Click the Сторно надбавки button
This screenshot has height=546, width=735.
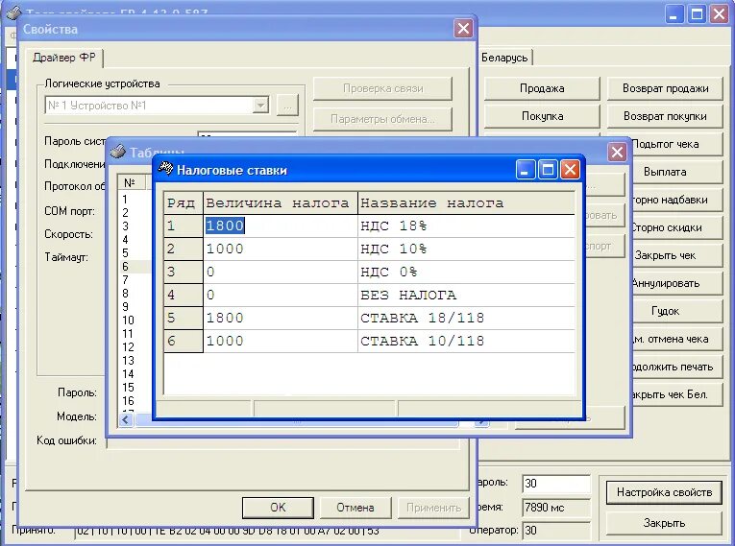(x=676, y=200)
